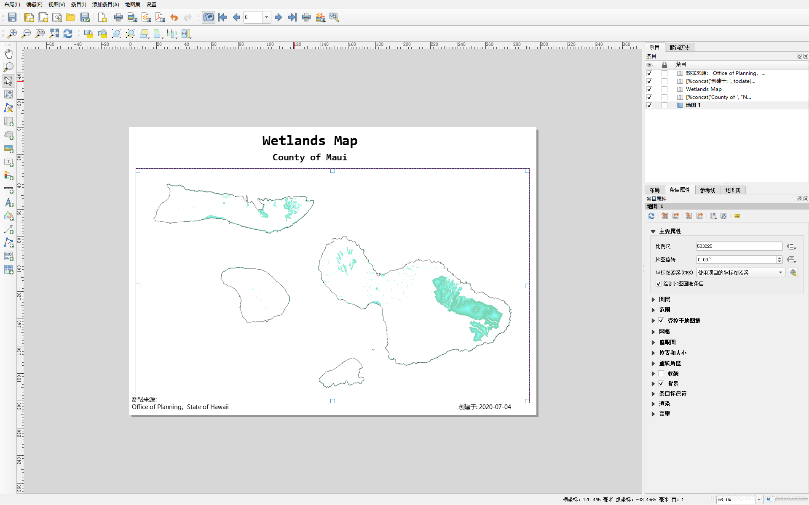
Task: Click the 比例尺 scale input field
Action: coord(739,246)
